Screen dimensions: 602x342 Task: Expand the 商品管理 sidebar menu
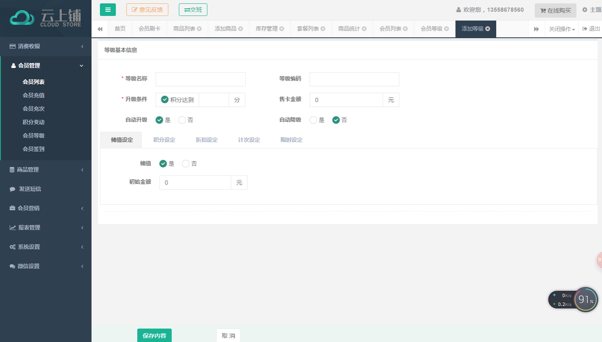click(x=46, y=170)
